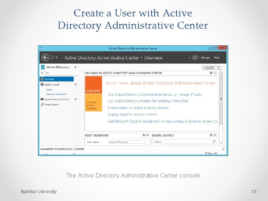Close the Reset Password tile
The height and width of the screenshot is (201, 268).
(x=144, y=135)
